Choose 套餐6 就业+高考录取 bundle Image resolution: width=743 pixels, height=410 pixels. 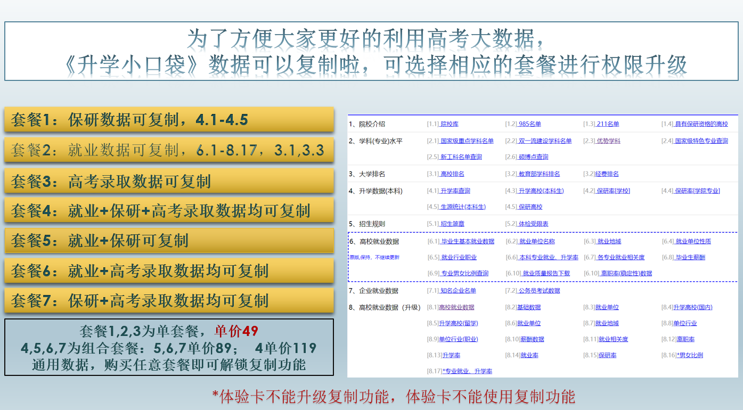pyautogui.click(x=168, y=271)
